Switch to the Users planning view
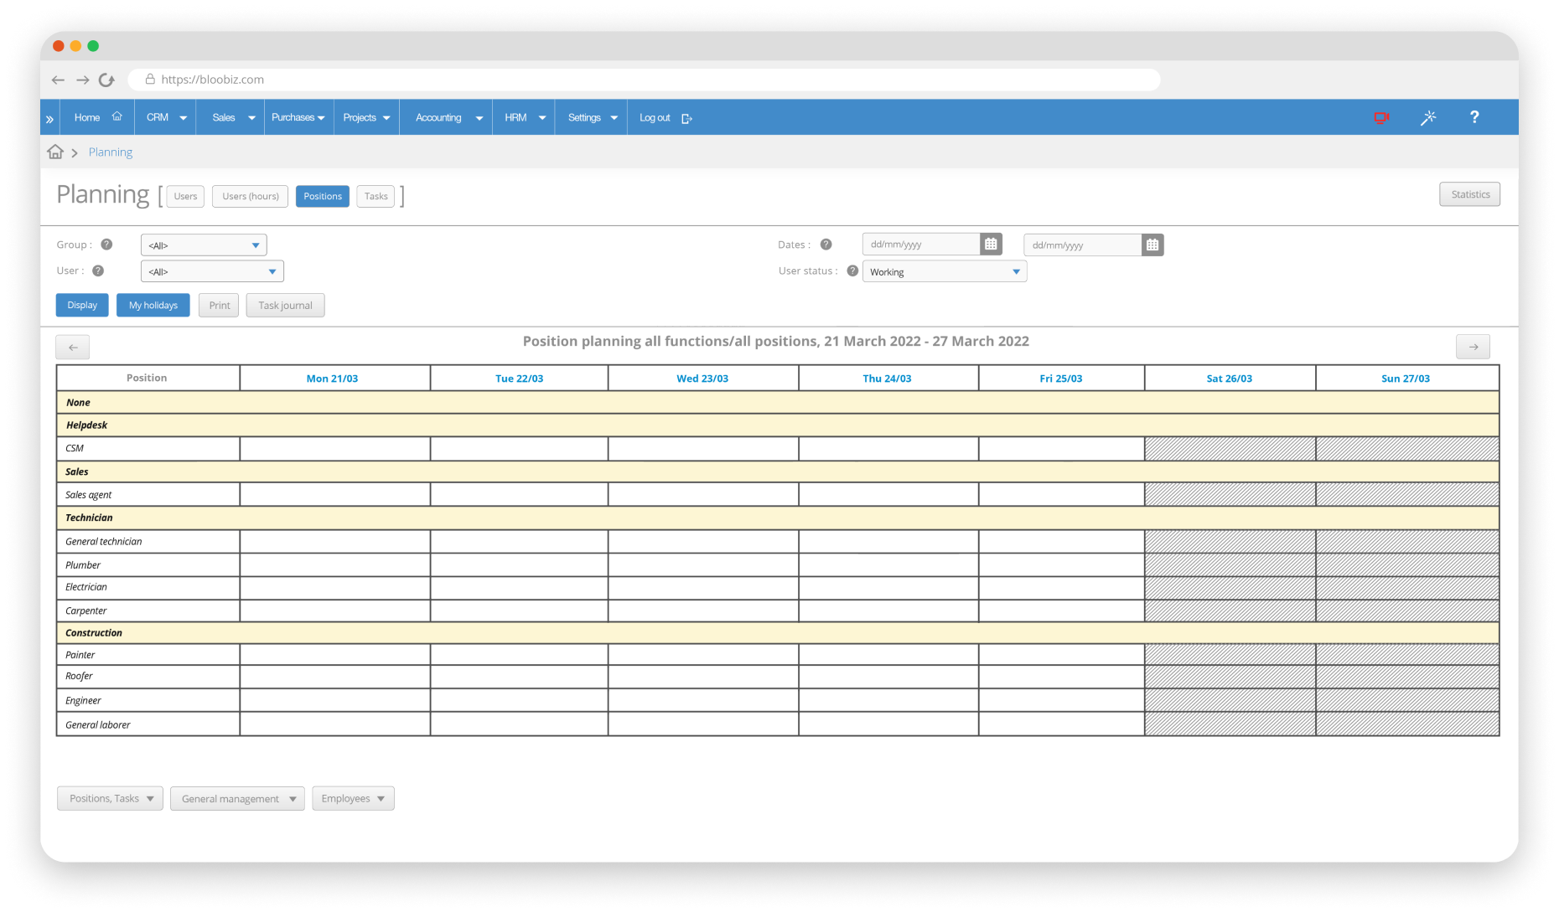 click(185, 196)
